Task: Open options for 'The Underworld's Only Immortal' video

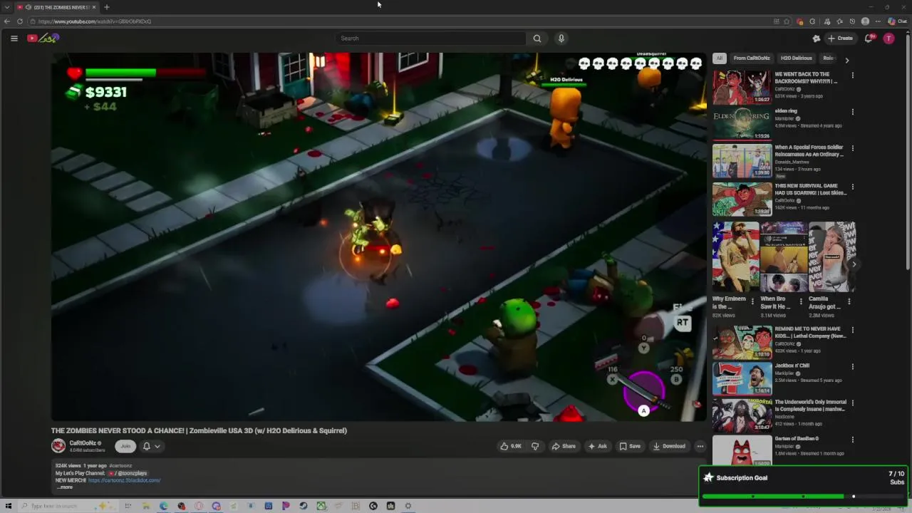Action: (852, 403)
